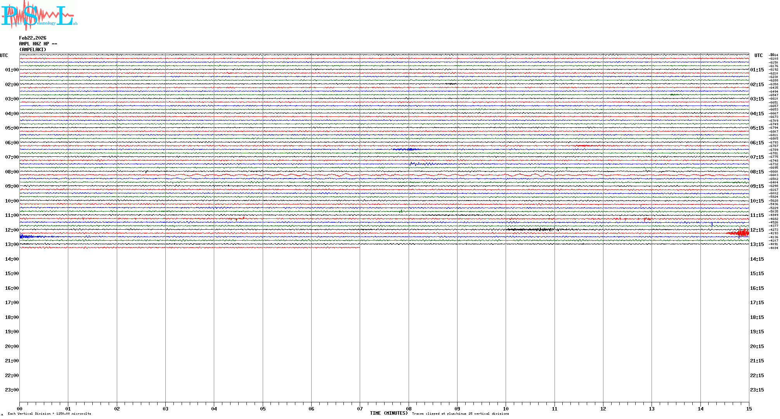Click minute 07 tick label on bottom axis
Image resolution: width=780 pixels, height=419 pixels.
pyautogui.click(x=360, y=409)
